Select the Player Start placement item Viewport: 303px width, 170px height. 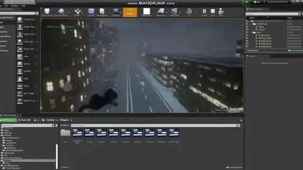[x=27, y=49]
